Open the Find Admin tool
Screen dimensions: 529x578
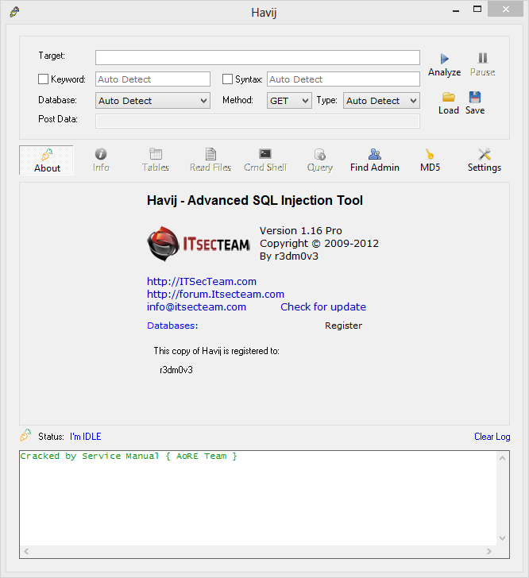375,160
